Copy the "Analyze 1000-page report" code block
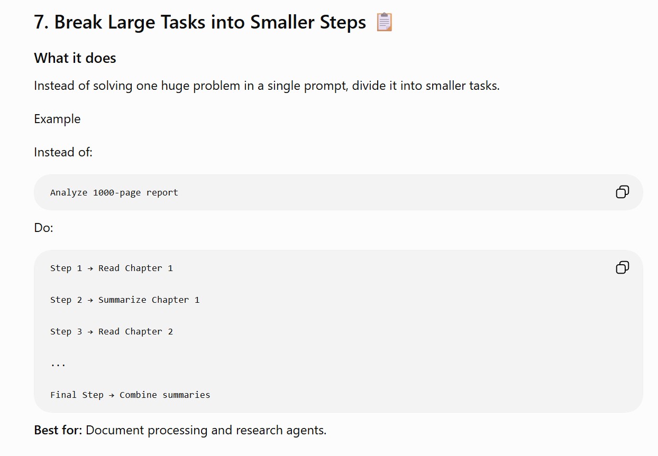658x456 pixels. pyautogui.click(x=623, y=192)
